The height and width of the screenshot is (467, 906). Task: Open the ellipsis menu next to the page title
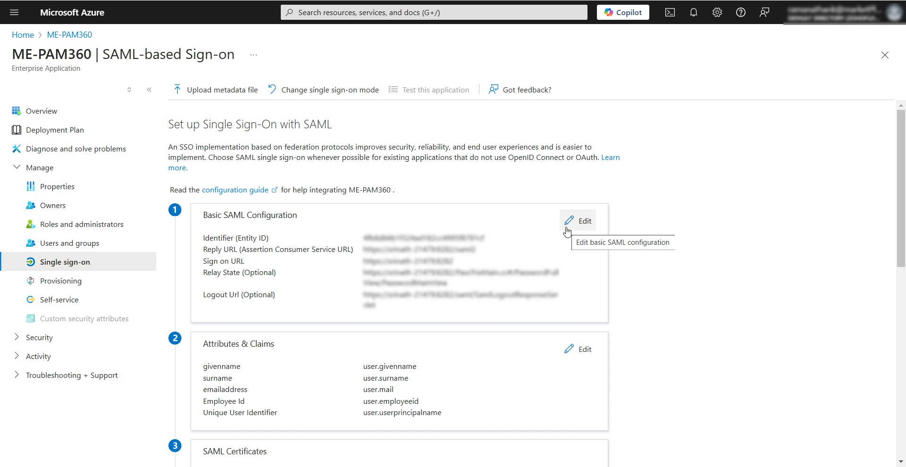point(253,55)
